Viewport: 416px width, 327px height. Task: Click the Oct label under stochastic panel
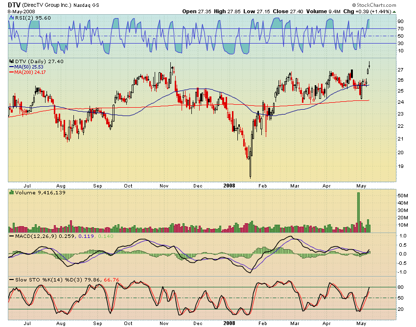pos(128,323)
